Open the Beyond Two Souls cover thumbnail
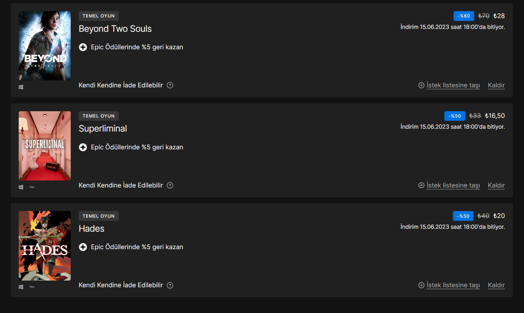Viewport: 524px width, 313px height. [45, 46]
